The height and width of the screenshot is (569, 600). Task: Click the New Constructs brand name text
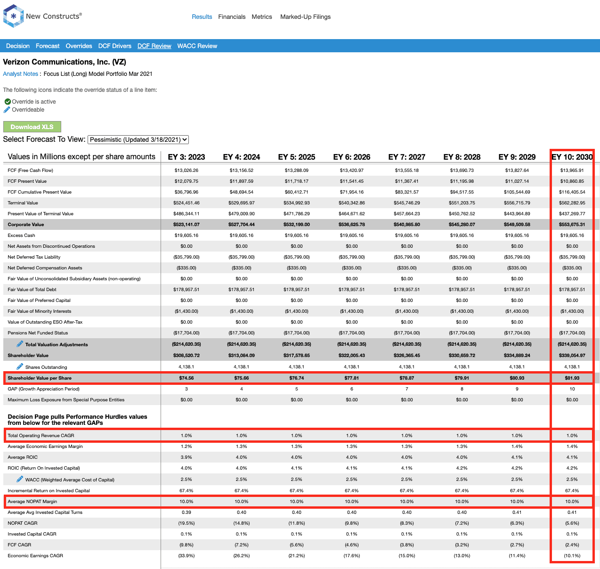54,16
